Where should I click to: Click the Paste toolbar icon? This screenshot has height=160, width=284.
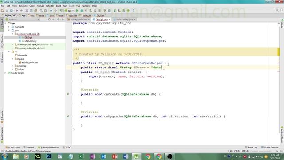tap(35, 11)
